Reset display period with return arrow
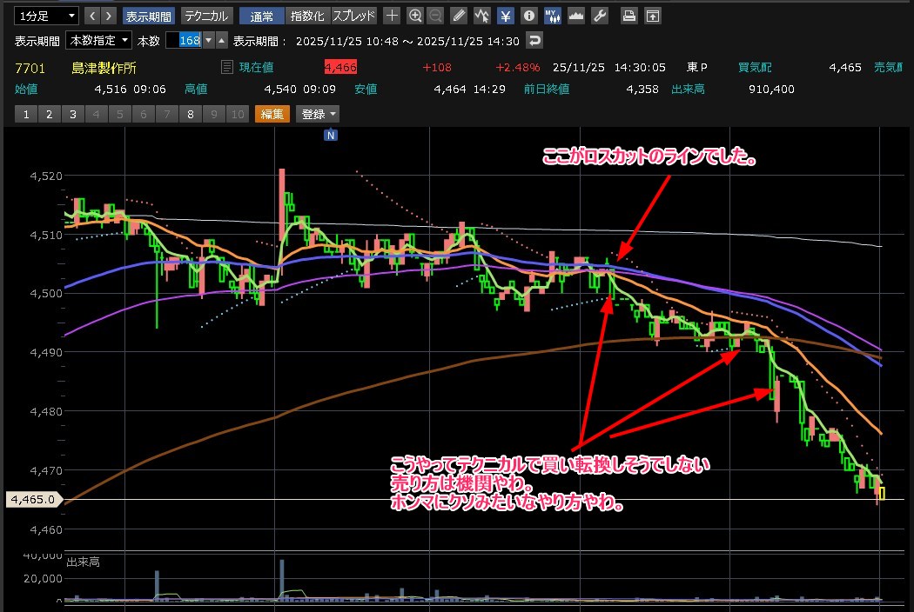The height and width of the screenshot is (612, 914). (x=534, y=40)
